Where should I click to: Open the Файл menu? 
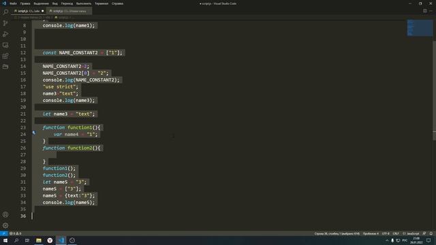point(13,3)
